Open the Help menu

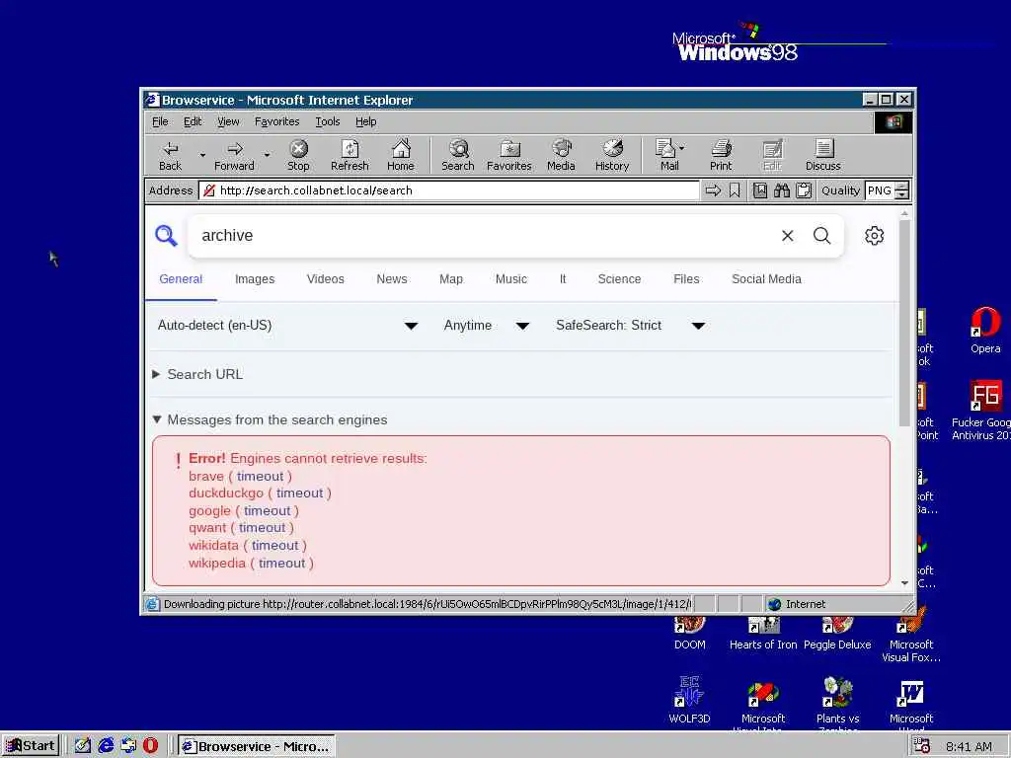tap(365, 121)
